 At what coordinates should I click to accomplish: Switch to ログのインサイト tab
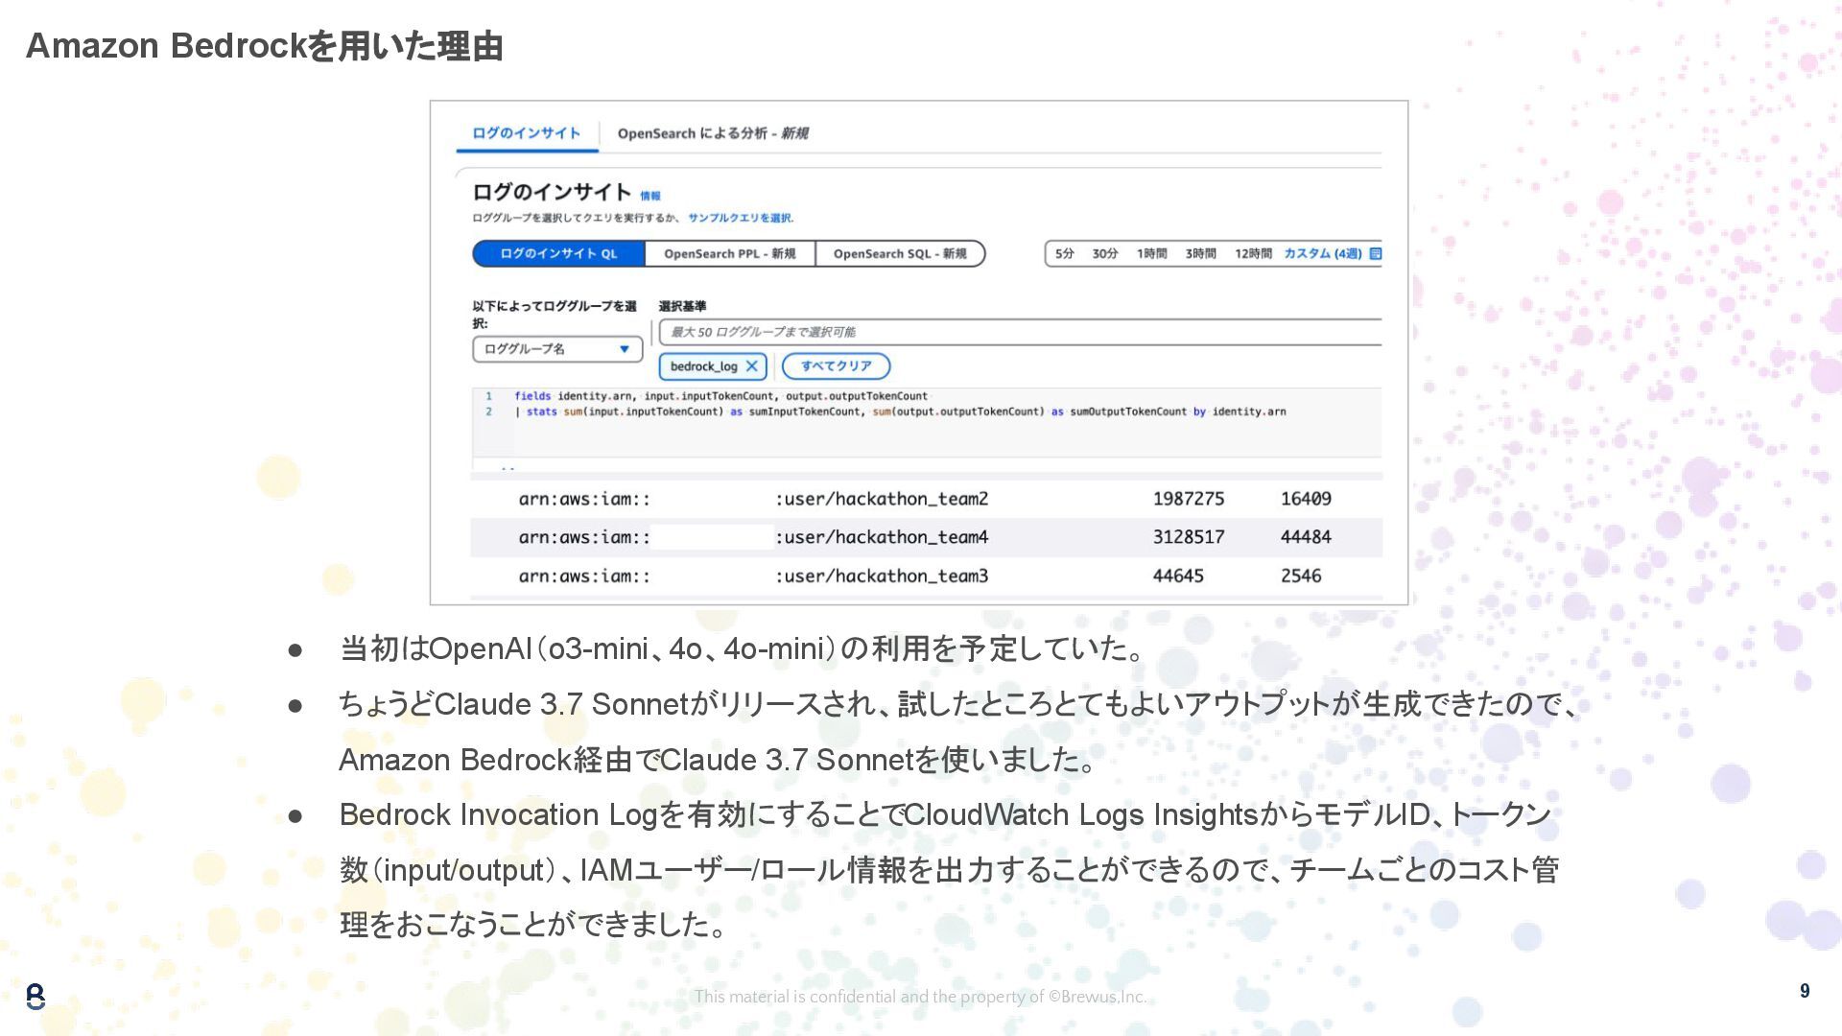526,133
